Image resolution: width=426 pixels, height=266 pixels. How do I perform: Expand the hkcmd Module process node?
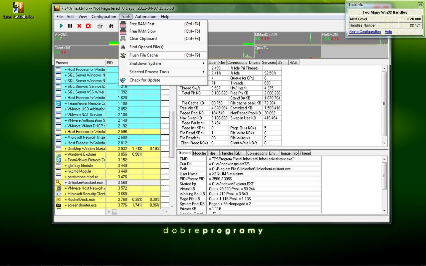66,171
